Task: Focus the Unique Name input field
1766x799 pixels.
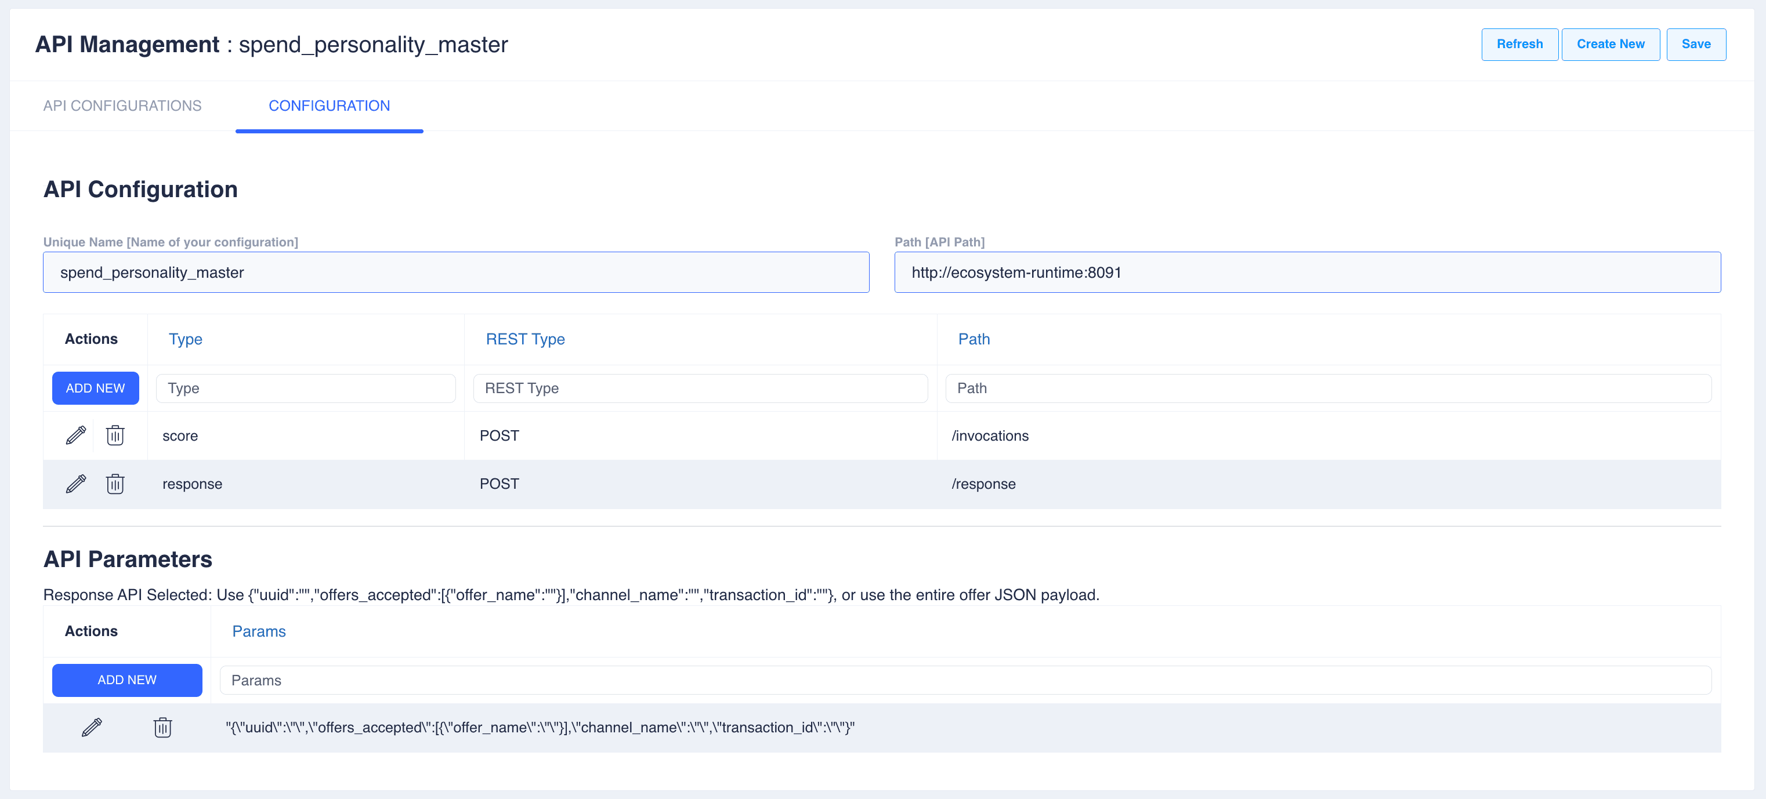Action: 456,272
